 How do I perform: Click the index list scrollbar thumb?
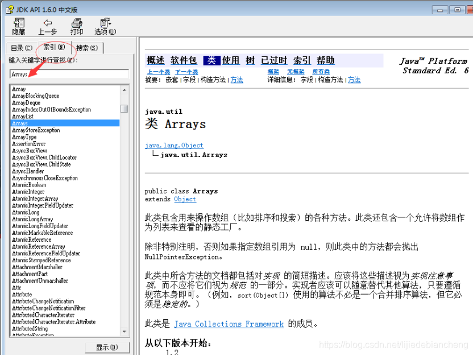point(124,108)
